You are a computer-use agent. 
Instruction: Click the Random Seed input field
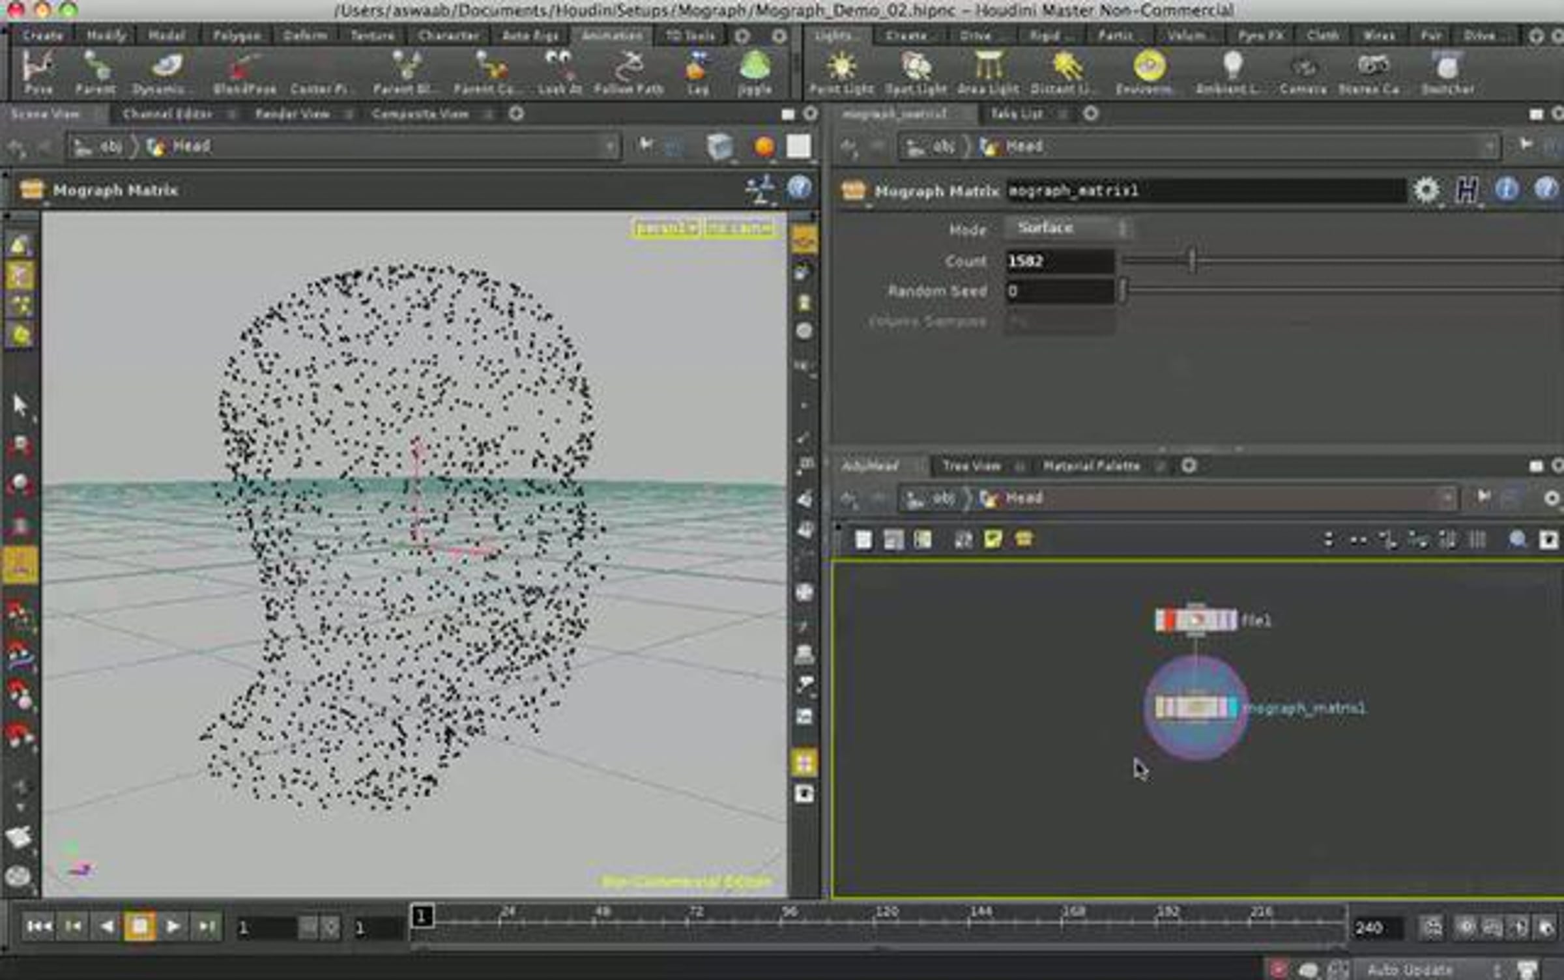[1059, 291]
